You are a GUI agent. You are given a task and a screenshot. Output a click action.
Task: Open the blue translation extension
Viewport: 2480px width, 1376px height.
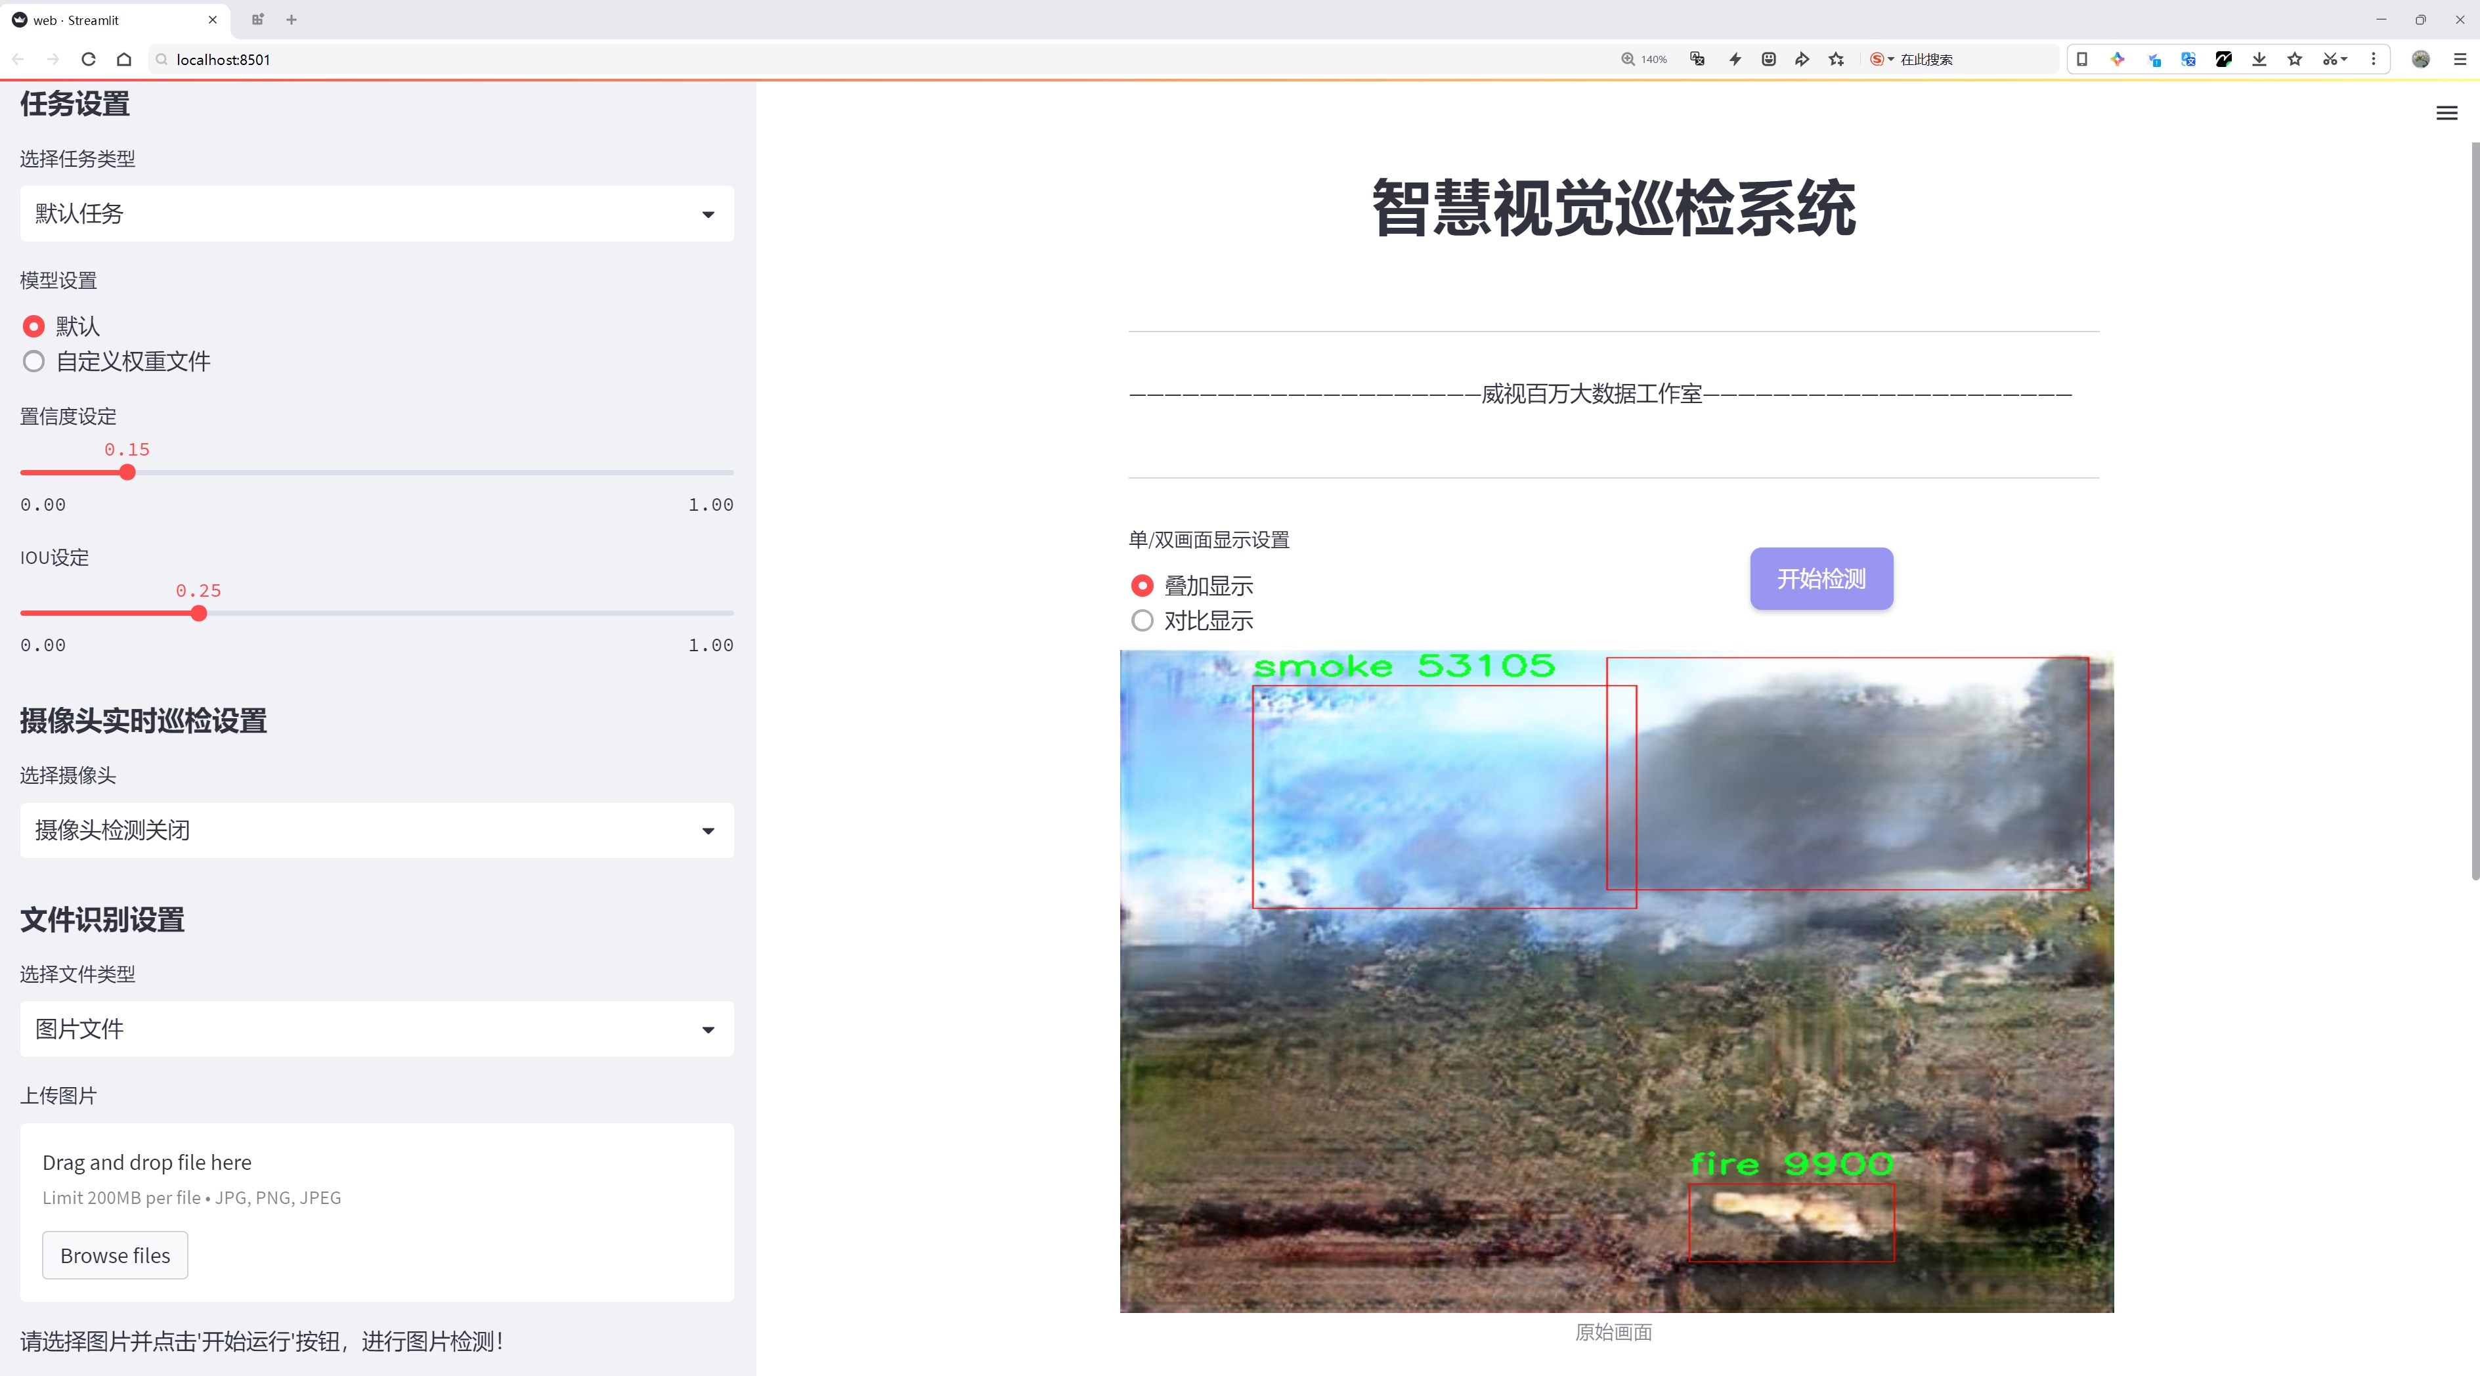(x=2188, y=60)
